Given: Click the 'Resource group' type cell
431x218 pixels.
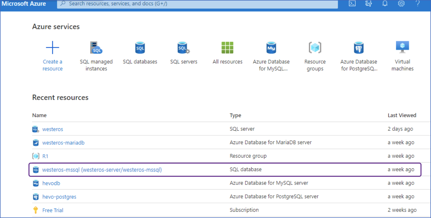Looking at the screenshot, I should [248, 156].
